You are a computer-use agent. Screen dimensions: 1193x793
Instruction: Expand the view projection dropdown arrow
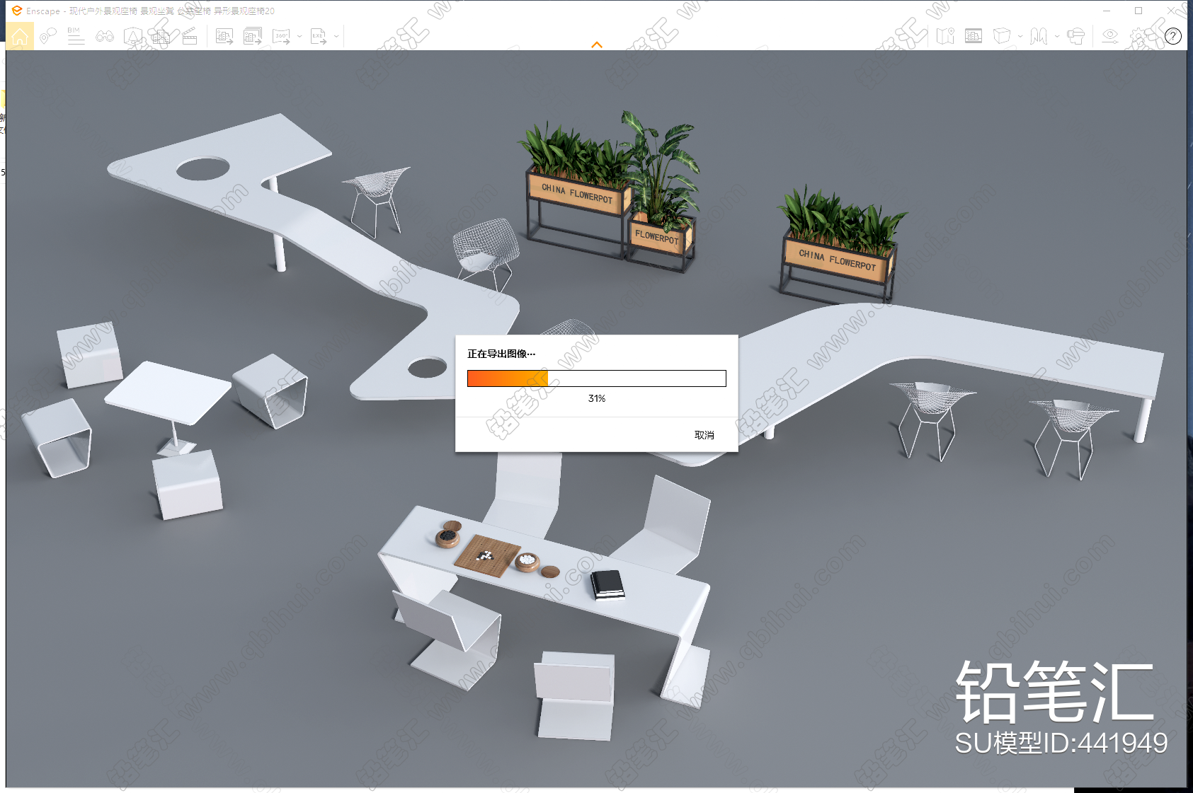coord(1020,36)
